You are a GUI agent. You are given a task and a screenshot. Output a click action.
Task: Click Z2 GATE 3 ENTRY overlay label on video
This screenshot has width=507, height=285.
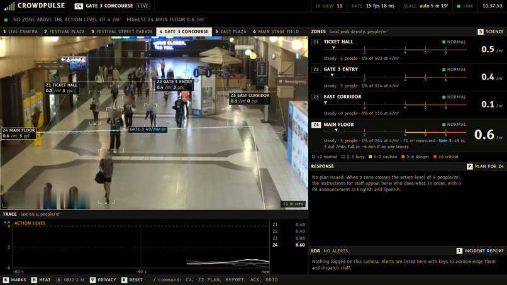point(175,85)
